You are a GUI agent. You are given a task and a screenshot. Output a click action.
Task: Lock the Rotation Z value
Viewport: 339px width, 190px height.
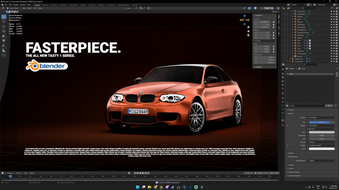(x=274, y=38)
